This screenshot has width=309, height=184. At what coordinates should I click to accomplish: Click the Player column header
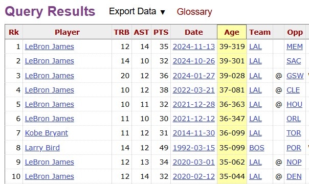pyautogui.click(x=67, y=32)
